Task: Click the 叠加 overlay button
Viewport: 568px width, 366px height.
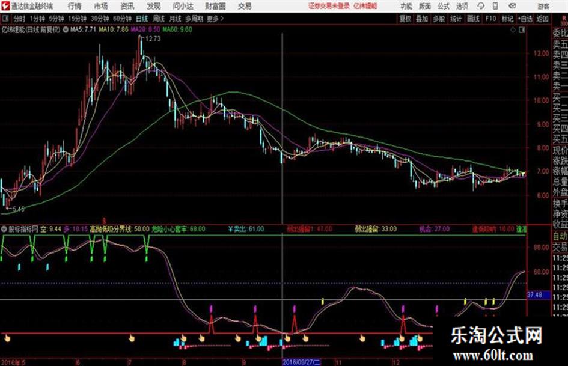Action: pos(422,19)
